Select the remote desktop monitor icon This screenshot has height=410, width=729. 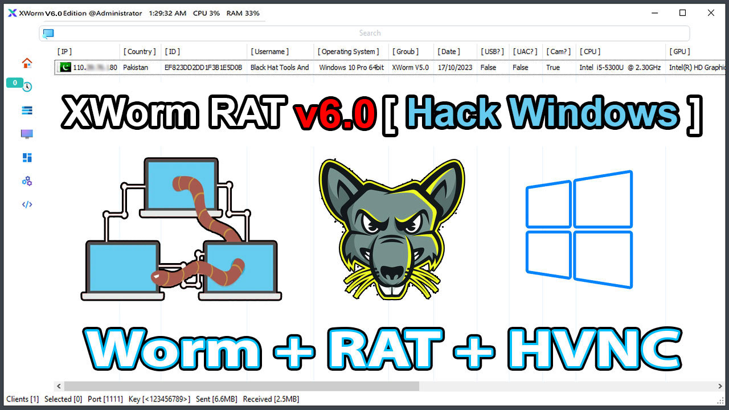coord(26,133)
